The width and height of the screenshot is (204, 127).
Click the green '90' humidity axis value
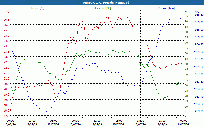(x=186, y=21)
